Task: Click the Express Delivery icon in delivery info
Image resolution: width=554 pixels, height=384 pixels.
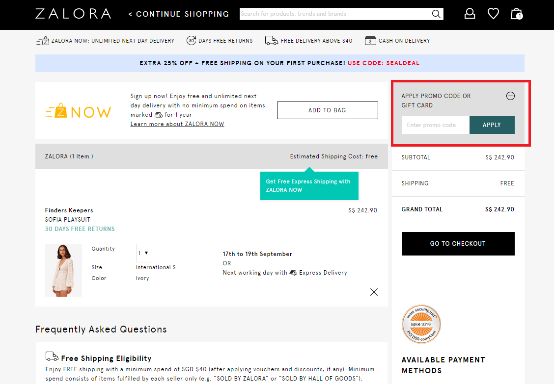Action: click(293, 273)
